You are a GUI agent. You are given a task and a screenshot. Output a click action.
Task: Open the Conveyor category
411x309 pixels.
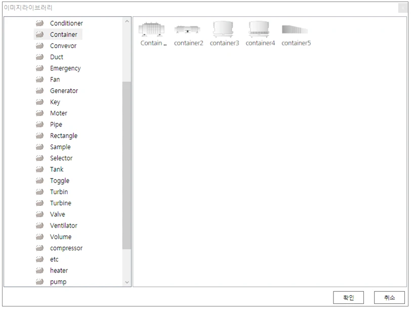click(63, 46)
